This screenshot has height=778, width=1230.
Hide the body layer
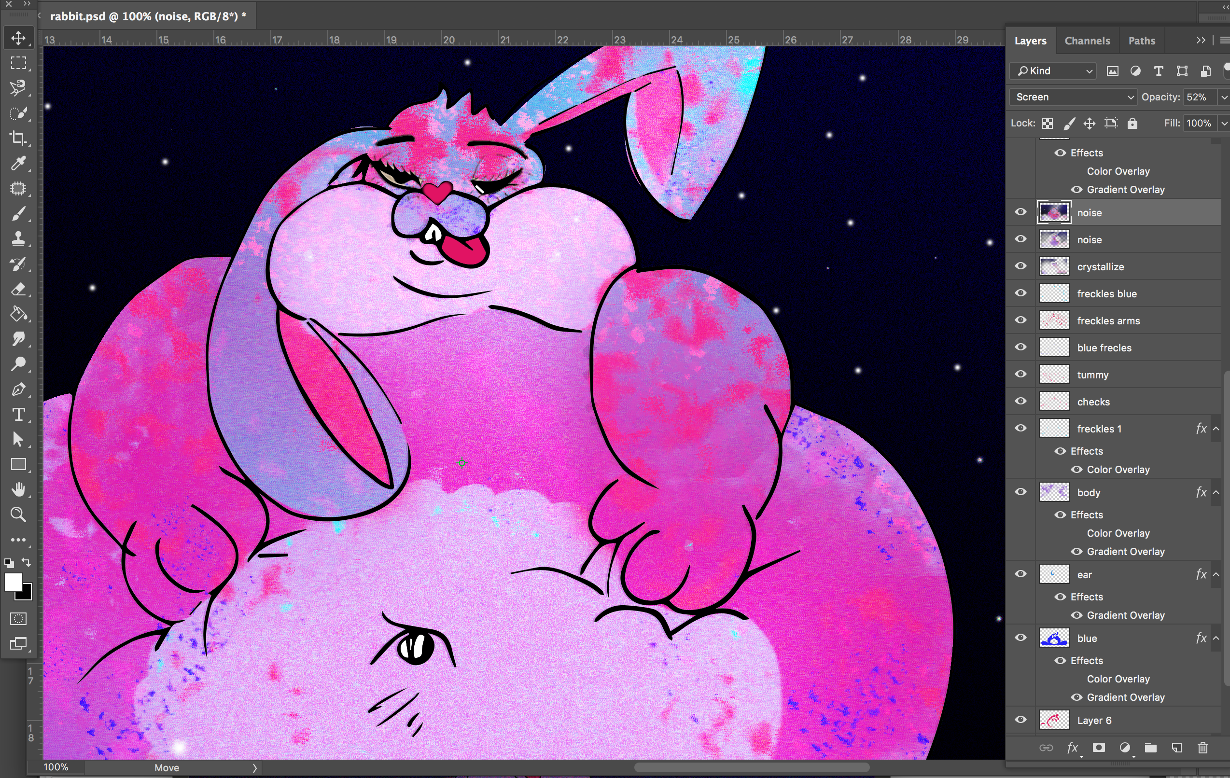pos(1020,492)
